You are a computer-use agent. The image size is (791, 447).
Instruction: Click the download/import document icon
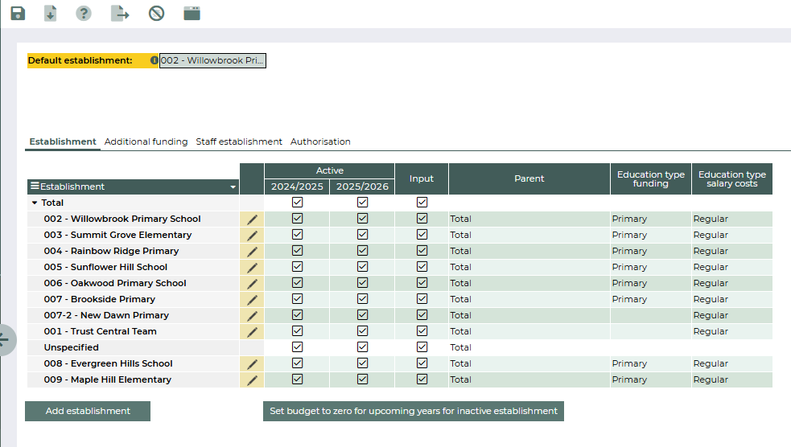pos(50,14)
